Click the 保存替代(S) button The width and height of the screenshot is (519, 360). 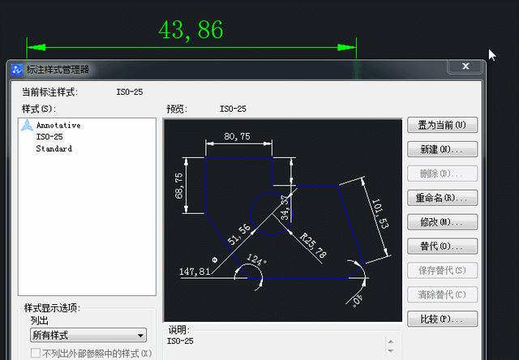(442, 270)
